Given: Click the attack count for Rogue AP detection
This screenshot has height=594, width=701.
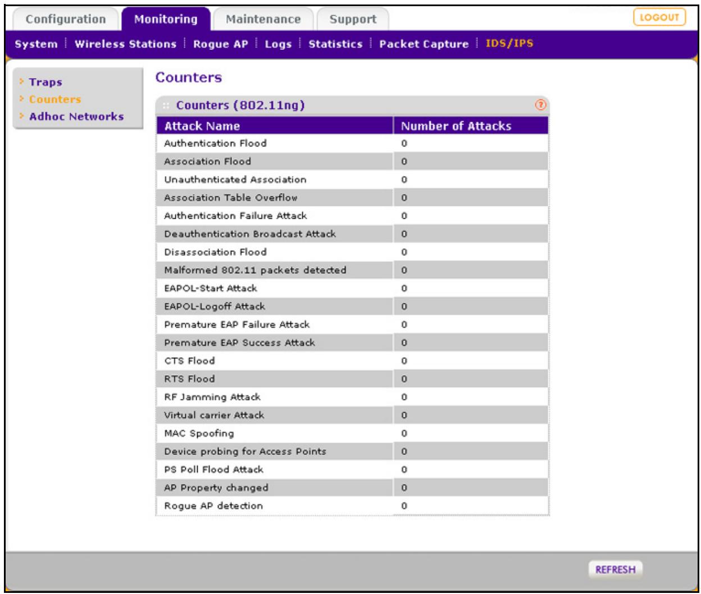Looking at the screenshot, I should point(404,506).
